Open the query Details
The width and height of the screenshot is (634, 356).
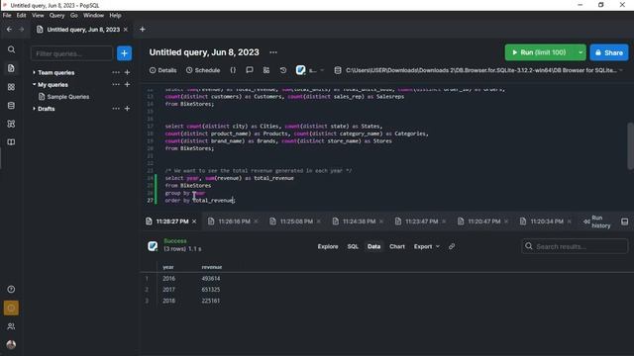[162, 70]
